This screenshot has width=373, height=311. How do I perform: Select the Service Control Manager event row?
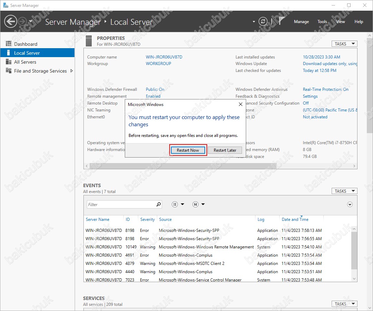tap(218, 279)
